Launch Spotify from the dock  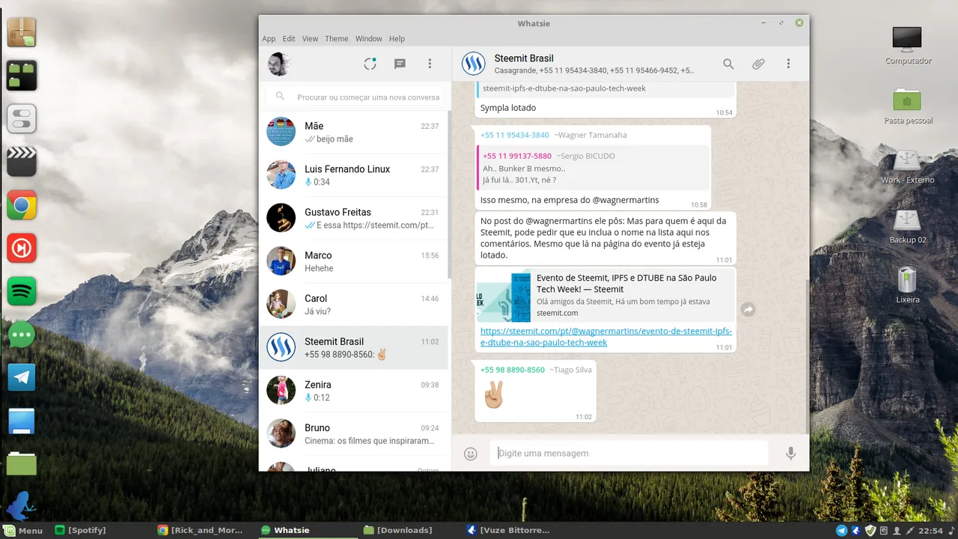(x=22, y=291)
